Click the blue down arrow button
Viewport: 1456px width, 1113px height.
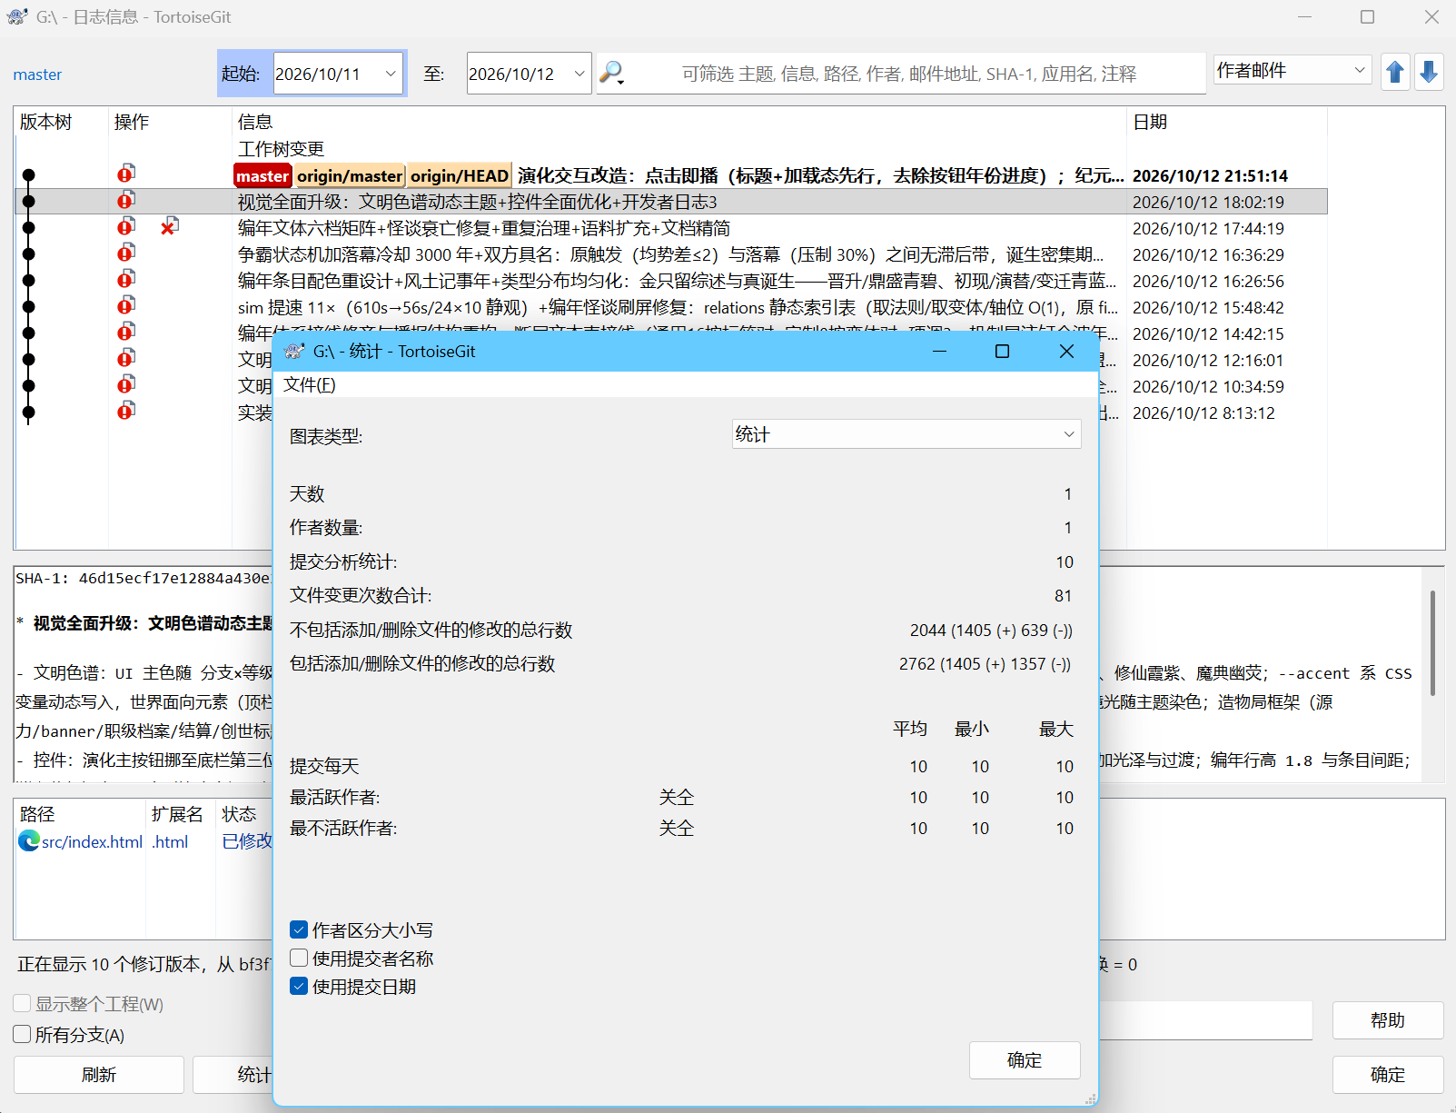click(x=1429, y=73)
